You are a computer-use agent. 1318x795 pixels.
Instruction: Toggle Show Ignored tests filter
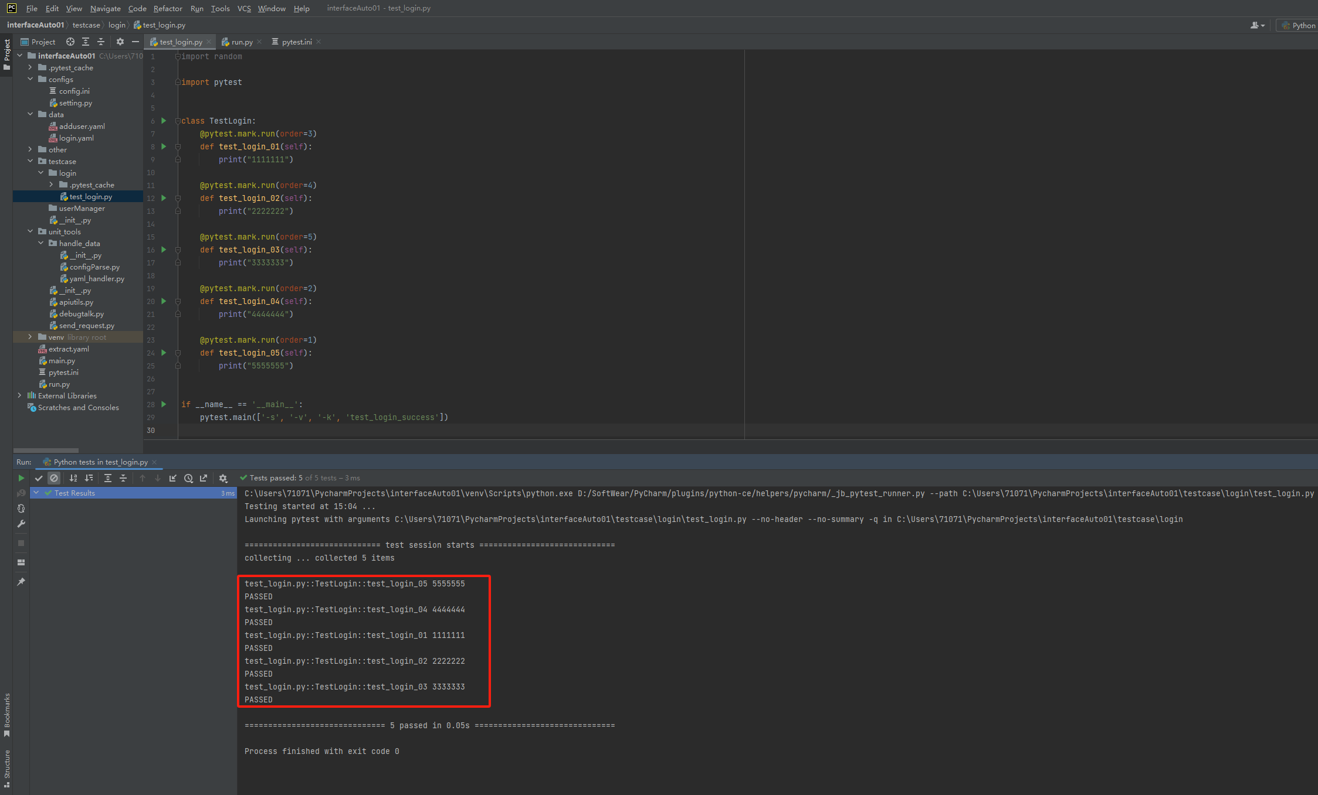(x=54, y=478)
